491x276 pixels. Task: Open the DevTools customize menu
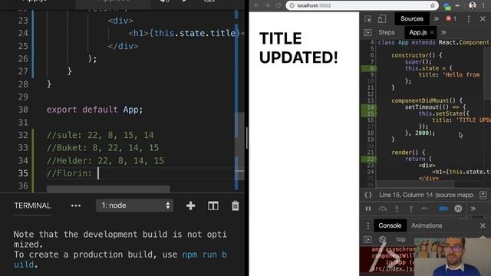point(469,18)
